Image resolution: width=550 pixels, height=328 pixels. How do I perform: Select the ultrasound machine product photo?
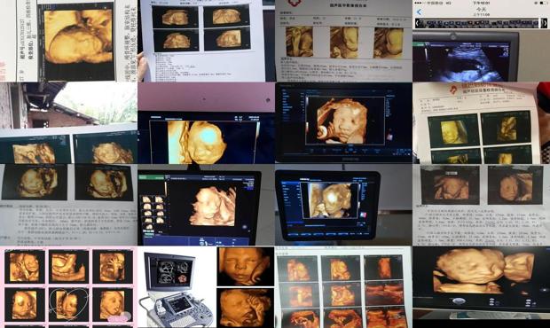tap(177, 287)
